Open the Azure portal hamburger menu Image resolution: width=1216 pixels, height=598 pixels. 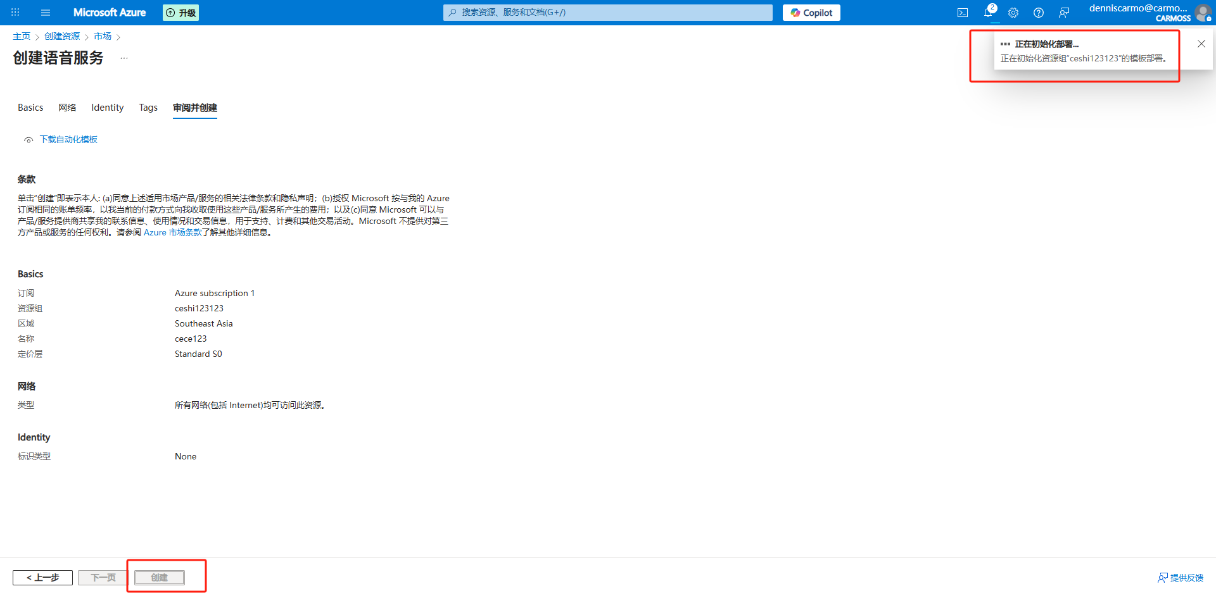[x=46, y=13]
